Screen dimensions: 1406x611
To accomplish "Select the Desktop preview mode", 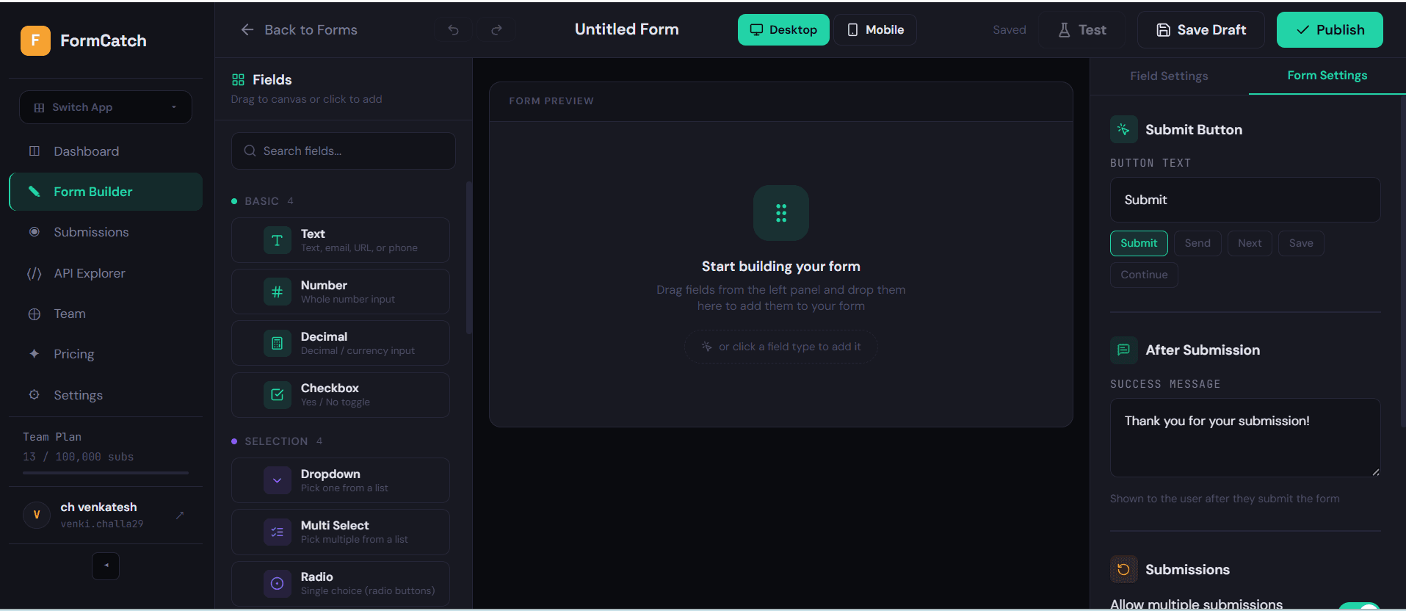I will tap(783, 30).
